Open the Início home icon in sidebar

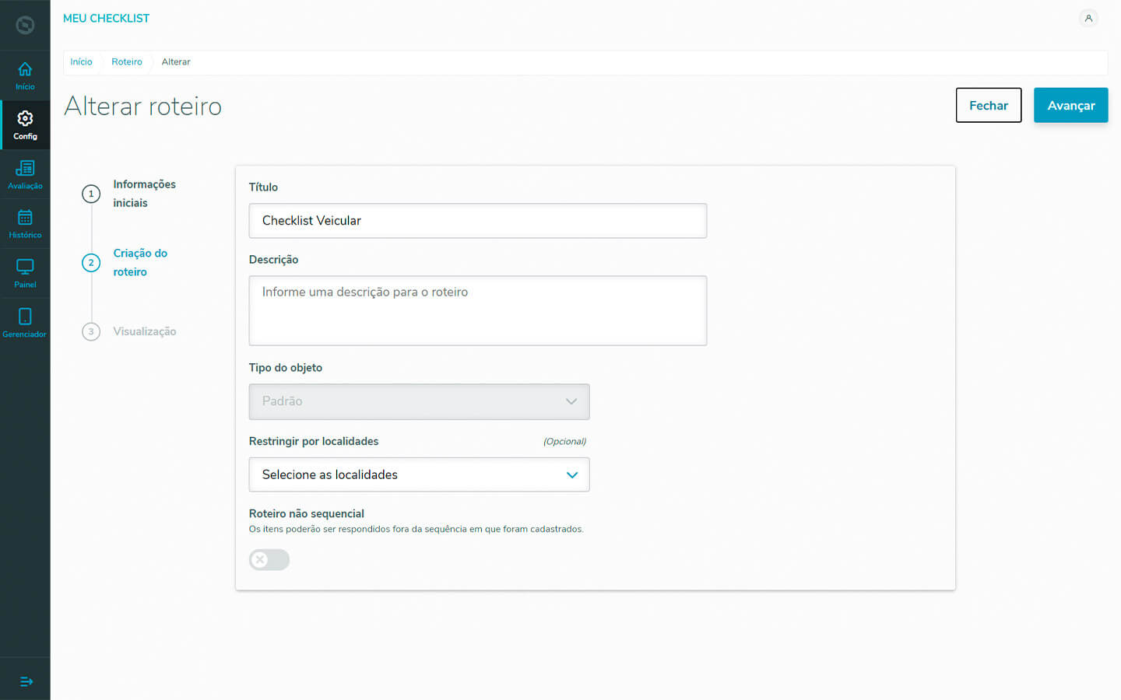(25, 75)
